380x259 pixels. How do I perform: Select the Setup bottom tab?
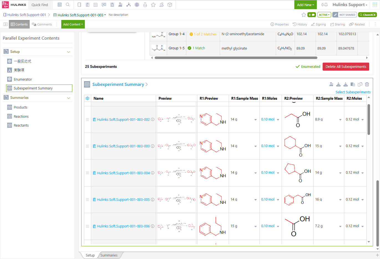(x=90, y=255)
